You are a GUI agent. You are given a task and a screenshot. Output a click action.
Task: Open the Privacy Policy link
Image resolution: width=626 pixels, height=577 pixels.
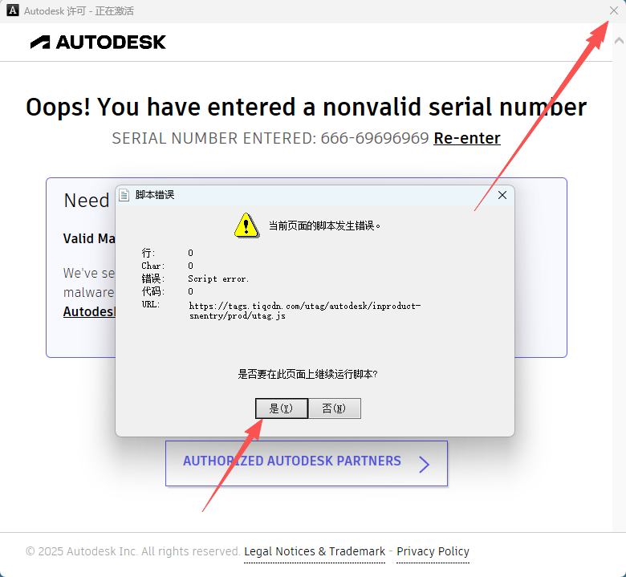point(433,551)
